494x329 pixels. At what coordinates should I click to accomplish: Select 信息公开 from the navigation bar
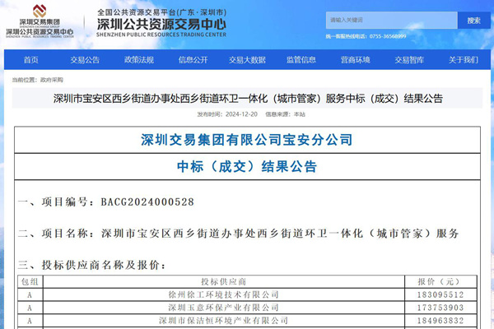point(193,60)
